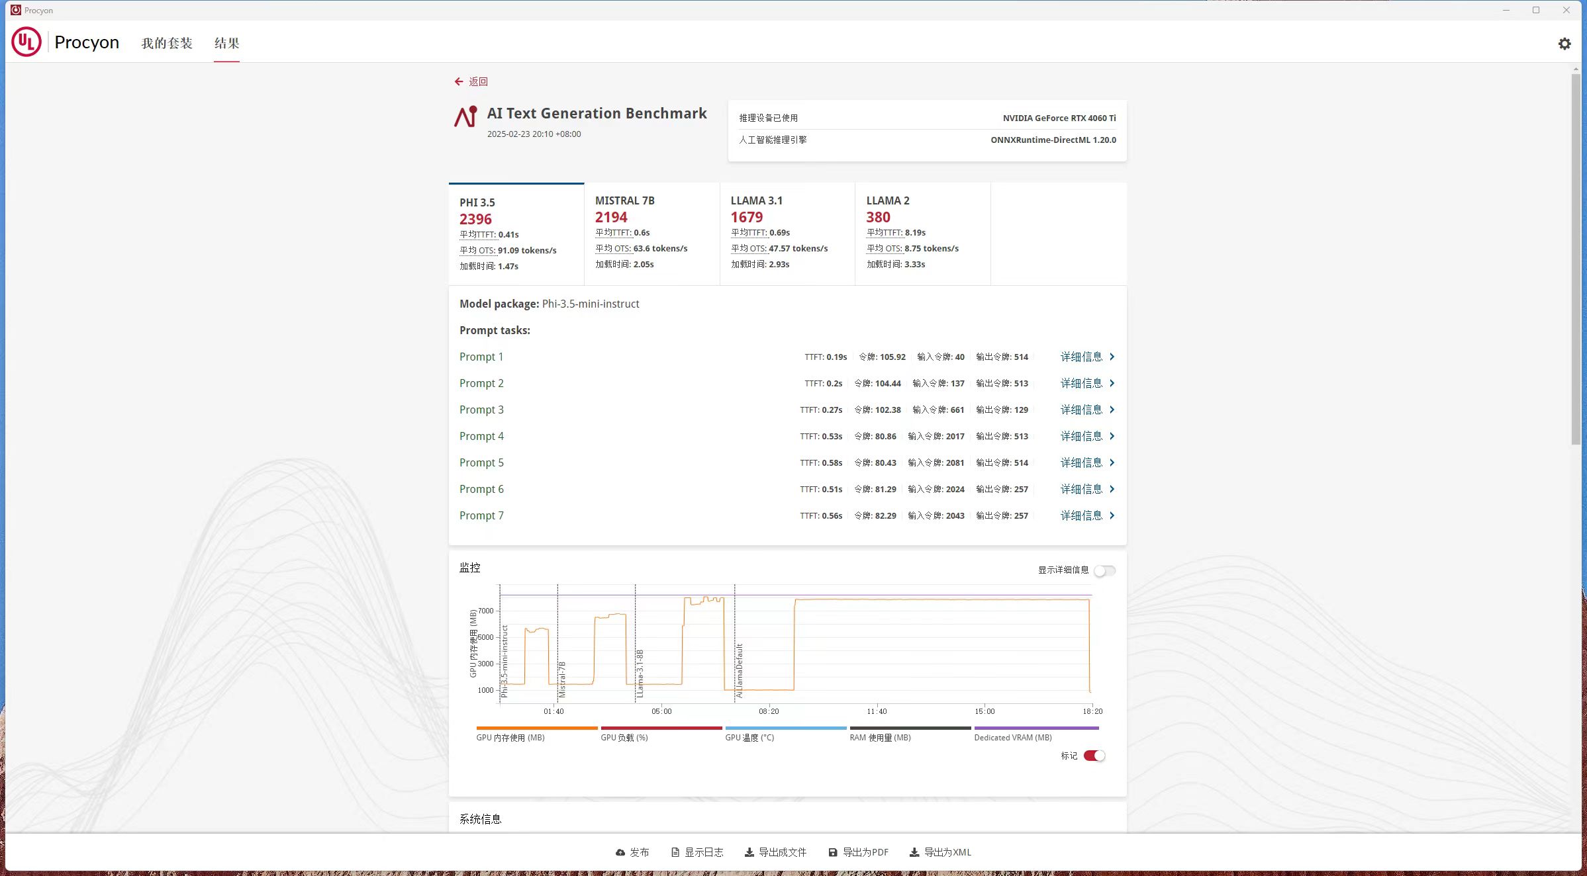Click the 显示日志 button label

704,852
